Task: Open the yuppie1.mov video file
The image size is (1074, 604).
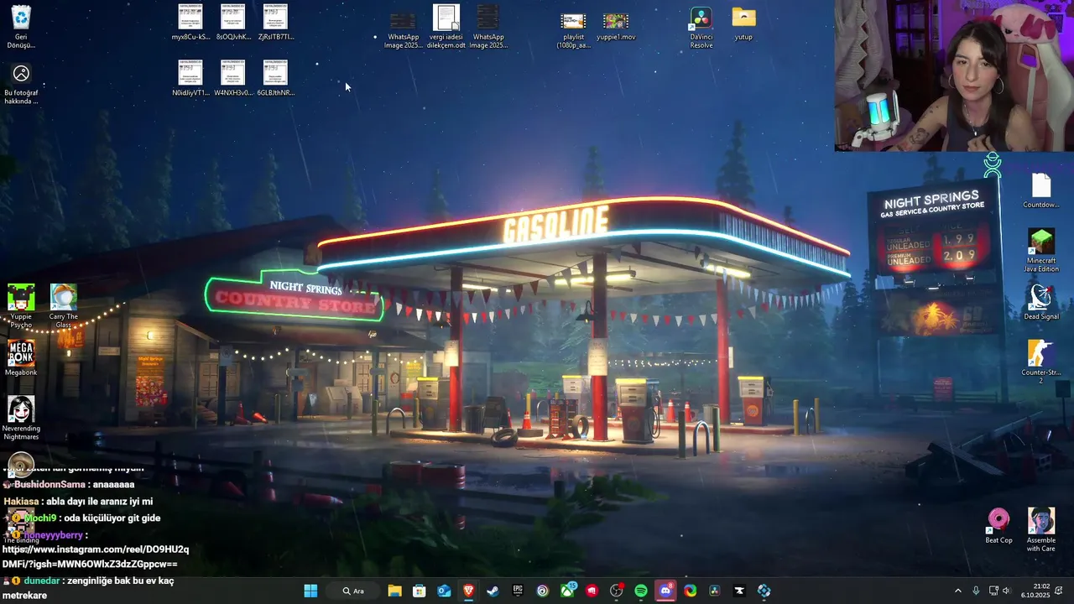Action: (x=616, y=25)
